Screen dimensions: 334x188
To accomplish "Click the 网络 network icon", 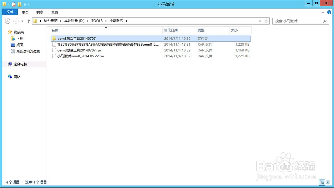I will click(10, 77).
